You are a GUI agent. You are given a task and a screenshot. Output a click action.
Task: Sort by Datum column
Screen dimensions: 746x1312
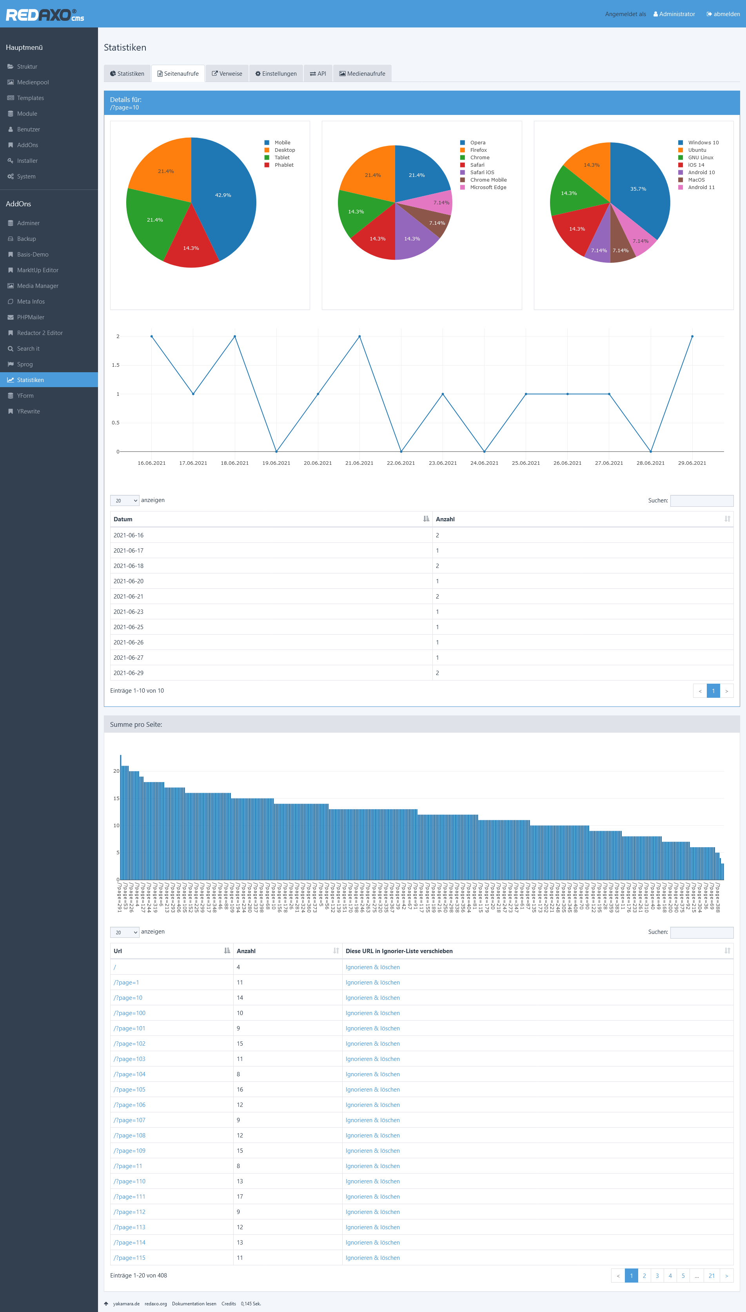[x=271, y=519]
